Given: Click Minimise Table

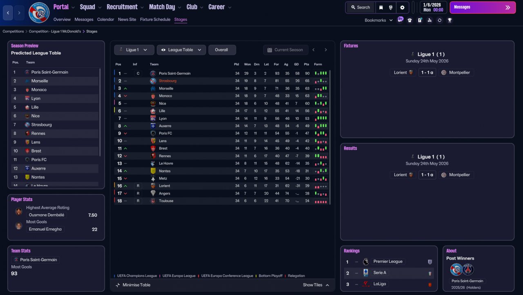Looking at the screenshot, I should point(133,285).
